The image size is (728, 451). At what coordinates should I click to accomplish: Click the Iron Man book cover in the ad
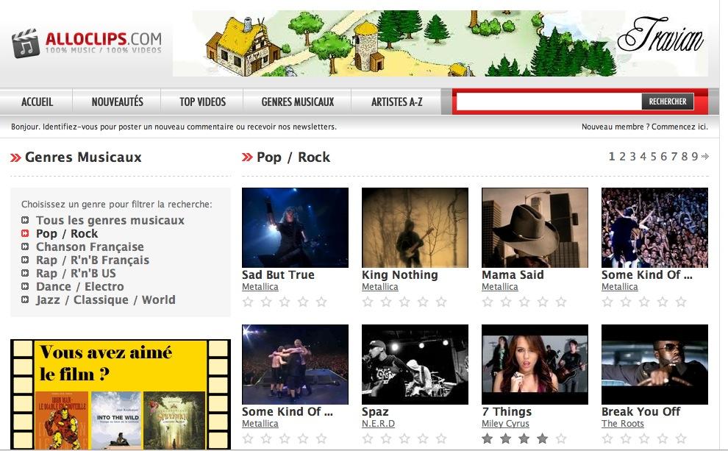tap(61, 420)
